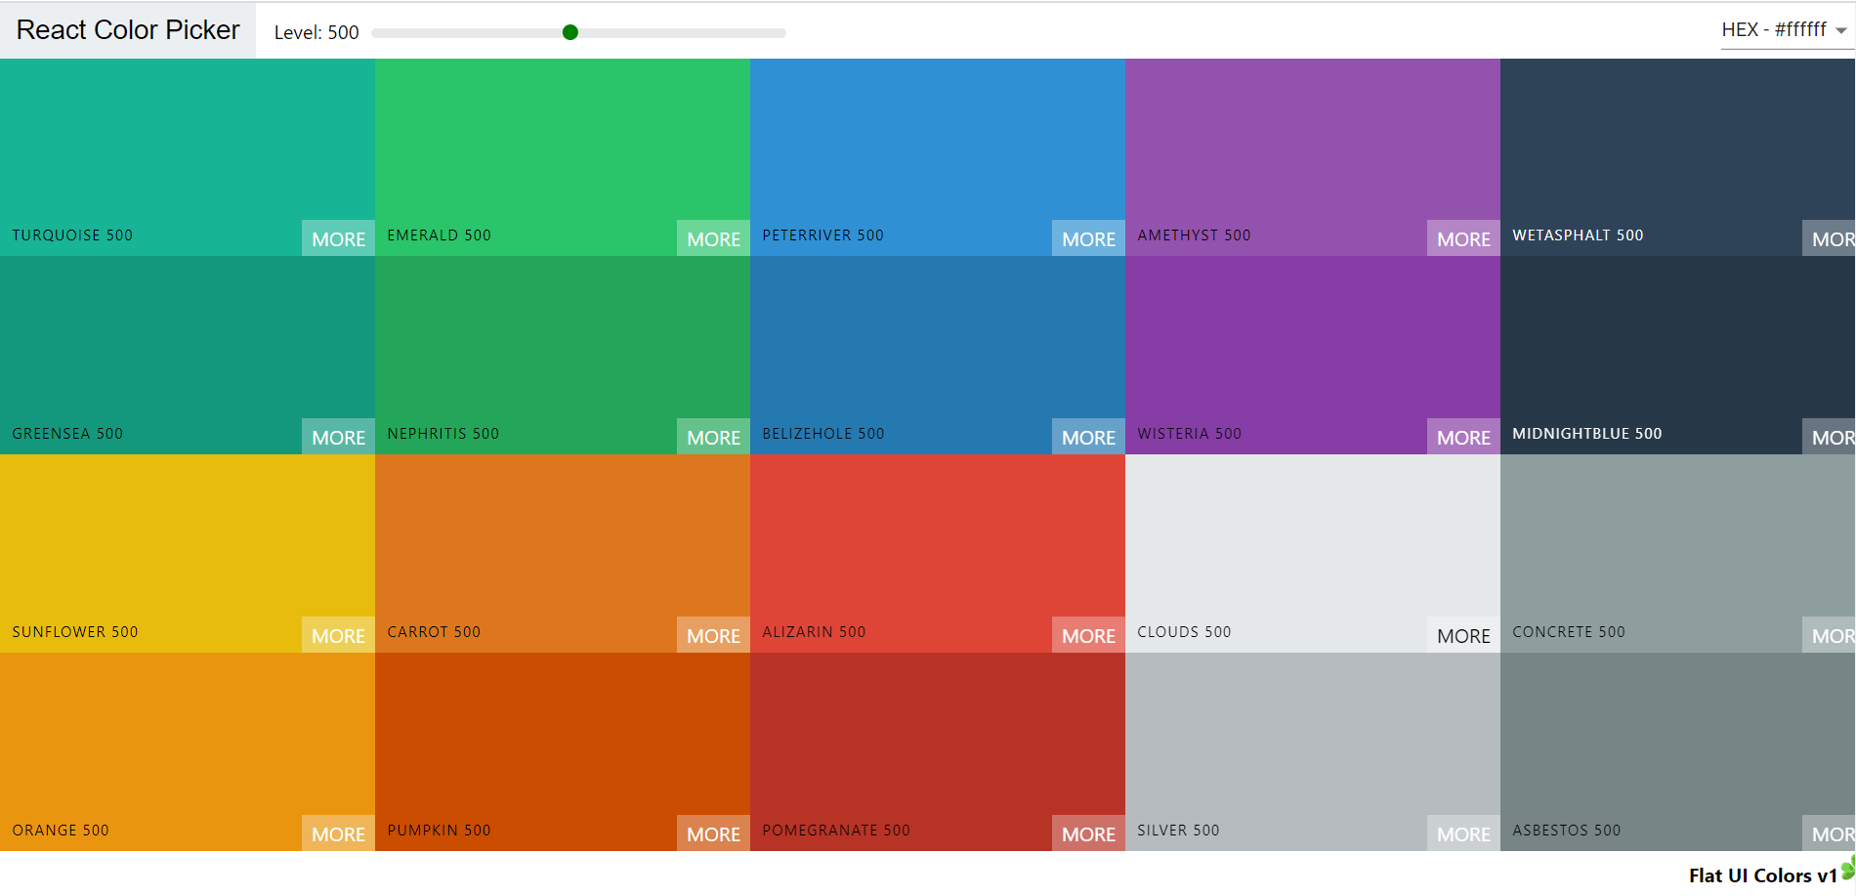Copy the Wetasphalt 500 color swatch
The image size is (1856, 896).
1678,157
